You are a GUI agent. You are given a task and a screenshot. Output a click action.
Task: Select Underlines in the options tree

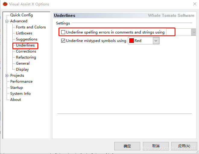25,45
